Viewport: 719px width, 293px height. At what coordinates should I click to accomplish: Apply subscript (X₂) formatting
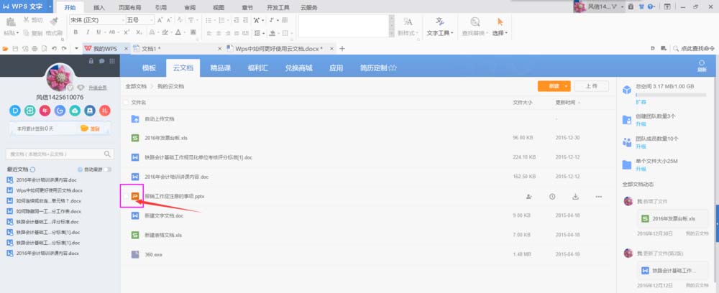[139, 32]
